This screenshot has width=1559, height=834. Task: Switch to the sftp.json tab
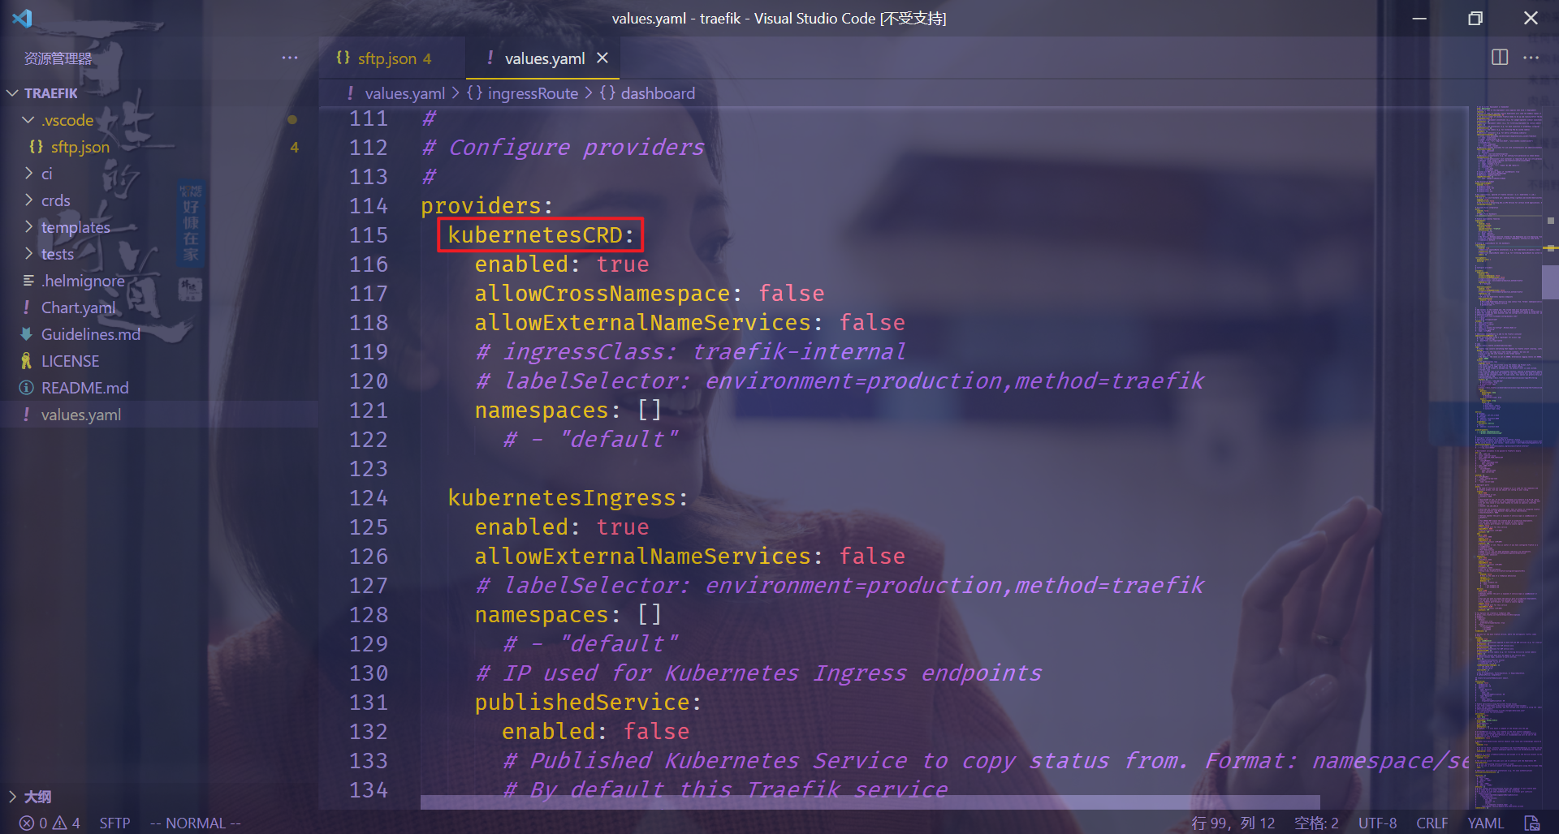(x=393, y=58)
